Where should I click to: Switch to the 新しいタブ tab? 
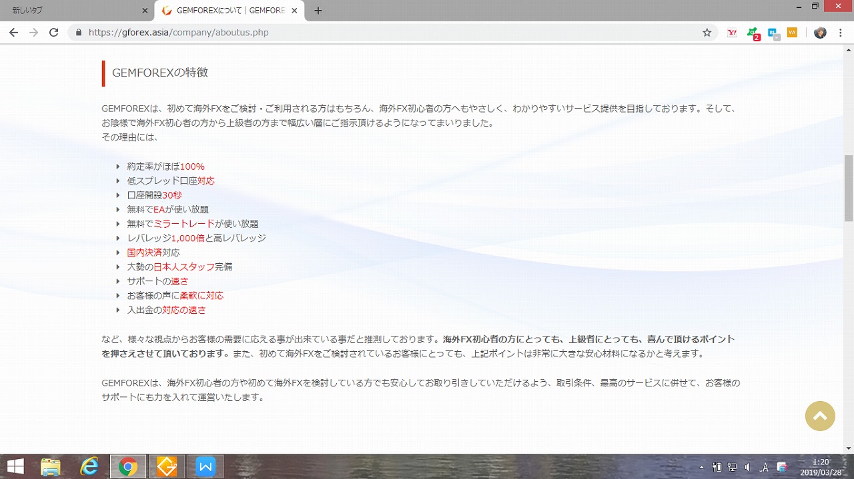tap(73, 11)
